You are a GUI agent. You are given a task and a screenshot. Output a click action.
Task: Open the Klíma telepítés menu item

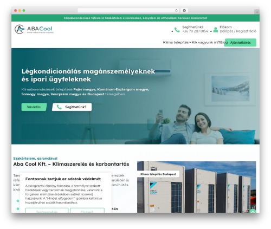click(x=176, y=43)
